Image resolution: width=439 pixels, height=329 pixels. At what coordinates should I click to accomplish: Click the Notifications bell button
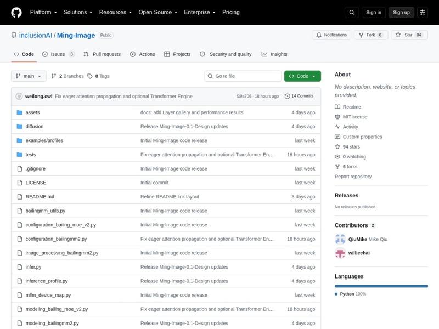(331, 35)
